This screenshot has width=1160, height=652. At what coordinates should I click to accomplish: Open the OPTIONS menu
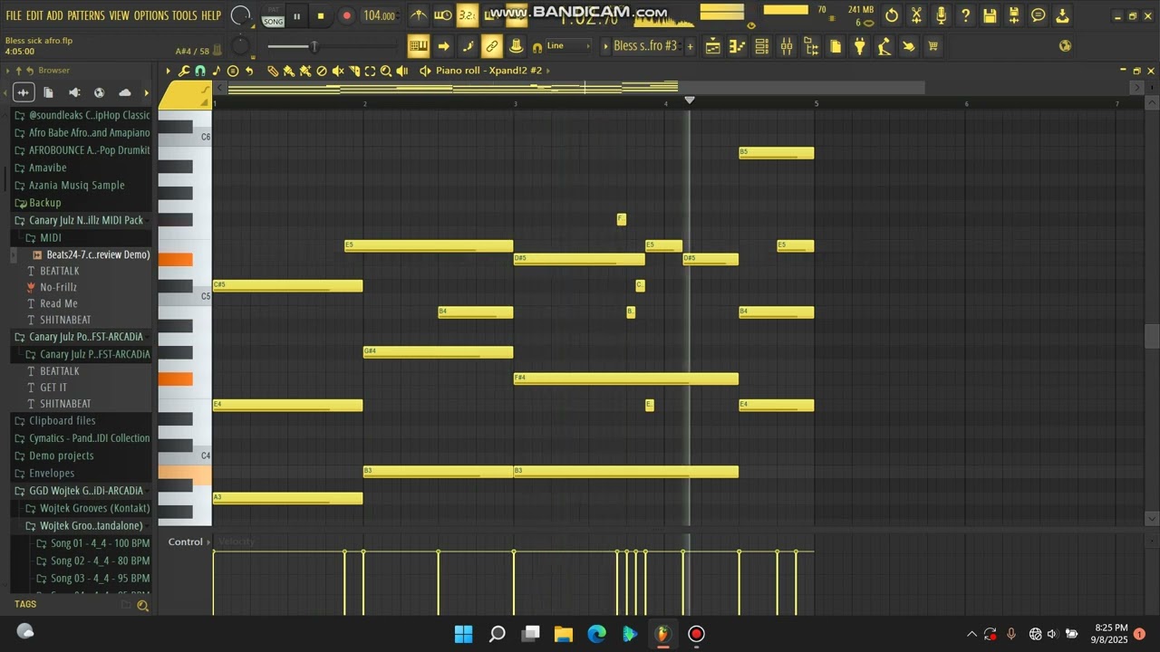tap(151, 15)
